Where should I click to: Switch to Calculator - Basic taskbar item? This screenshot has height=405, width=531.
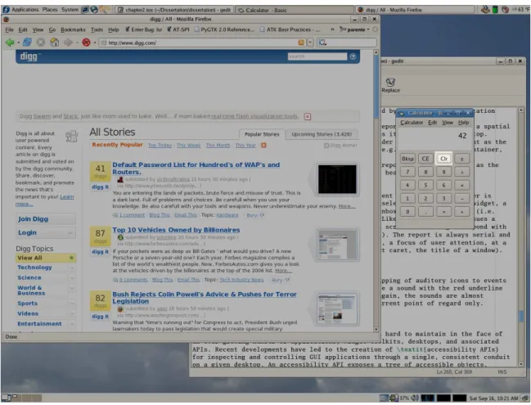coord(294,10)
